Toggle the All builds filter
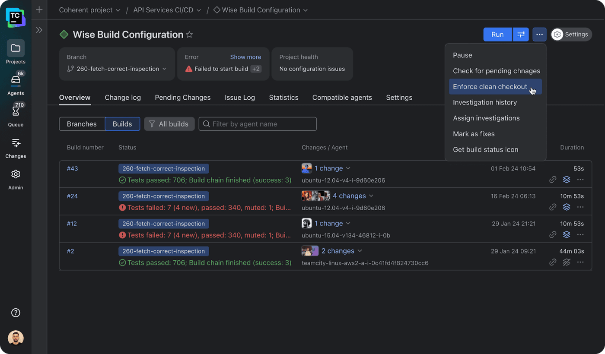The image size is (605, 354). [169, 124]
